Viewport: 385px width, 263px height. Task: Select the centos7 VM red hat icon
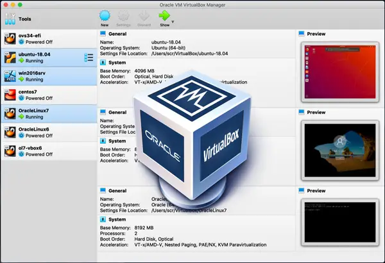pos(10,95)
